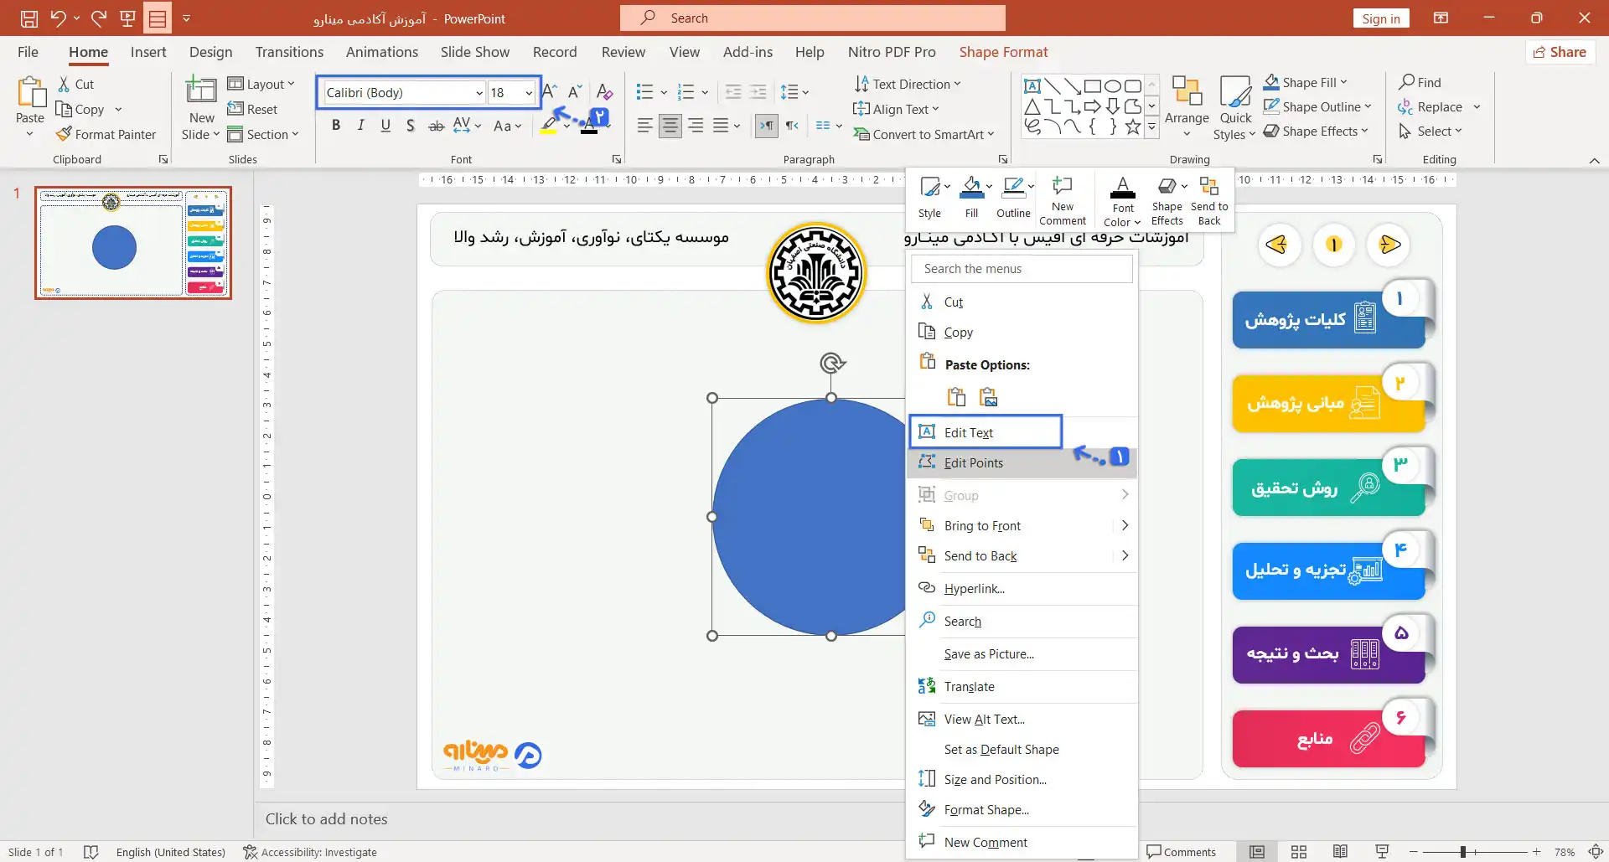
Task: Open Format Shape from context menu
Action: pos(1022,809)
